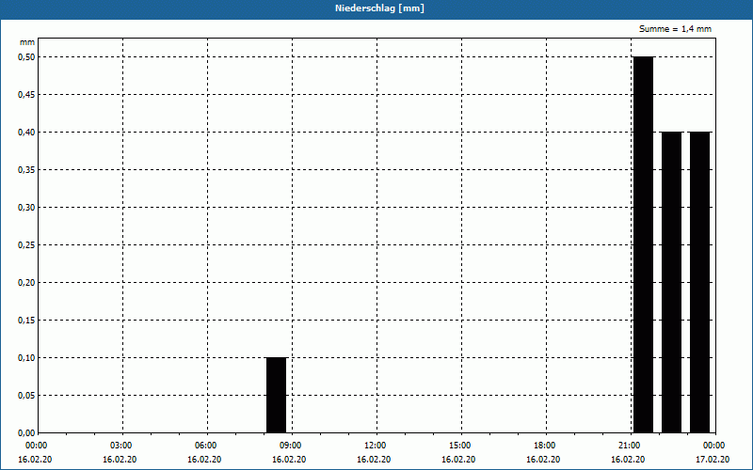This screenshot has height=470, width=753.
Task: Select the tallest 0,50 mm bar after 21:00
Action: pyautogui.click(x=644, y=244)
